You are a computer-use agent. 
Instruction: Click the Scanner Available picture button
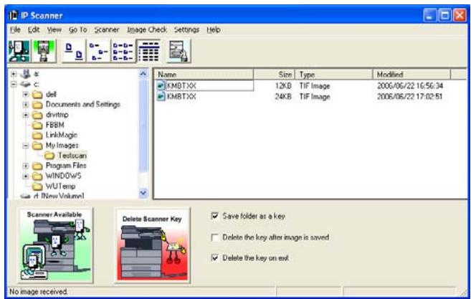pyautogui.click(x=55, y=245)
